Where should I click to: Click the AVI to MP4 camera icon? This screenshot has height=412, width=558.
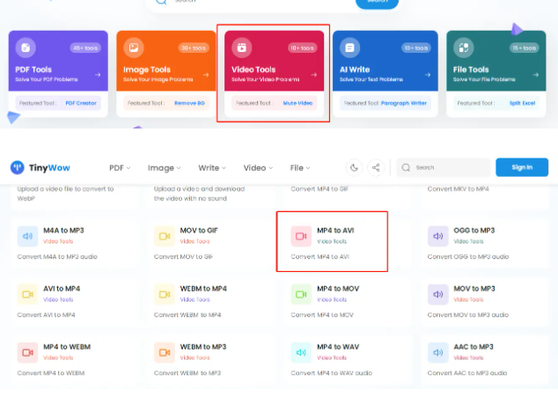(28, 294)
